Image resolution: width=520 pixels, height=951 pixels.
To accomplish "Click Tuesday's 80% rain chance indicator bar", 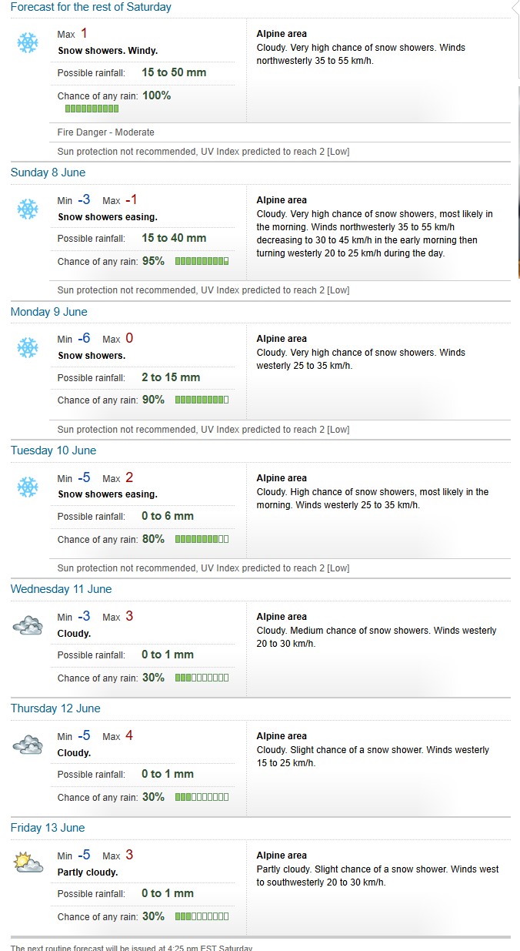I will [x=202, y=540].
